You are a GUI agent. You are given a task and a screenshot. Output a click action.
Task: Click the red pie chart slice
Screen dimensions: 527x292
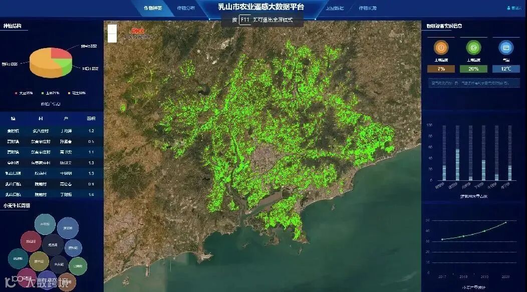(x=60, y=53)
